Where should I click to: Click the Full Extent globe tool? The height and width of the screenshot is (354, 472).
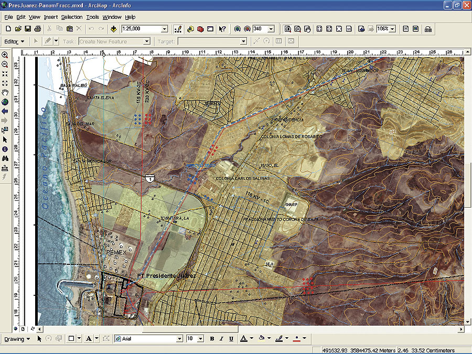[x=5, y=102]
